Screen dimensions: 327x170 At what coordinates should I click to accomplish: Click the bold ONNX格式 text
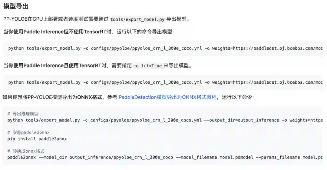(90, 97)
